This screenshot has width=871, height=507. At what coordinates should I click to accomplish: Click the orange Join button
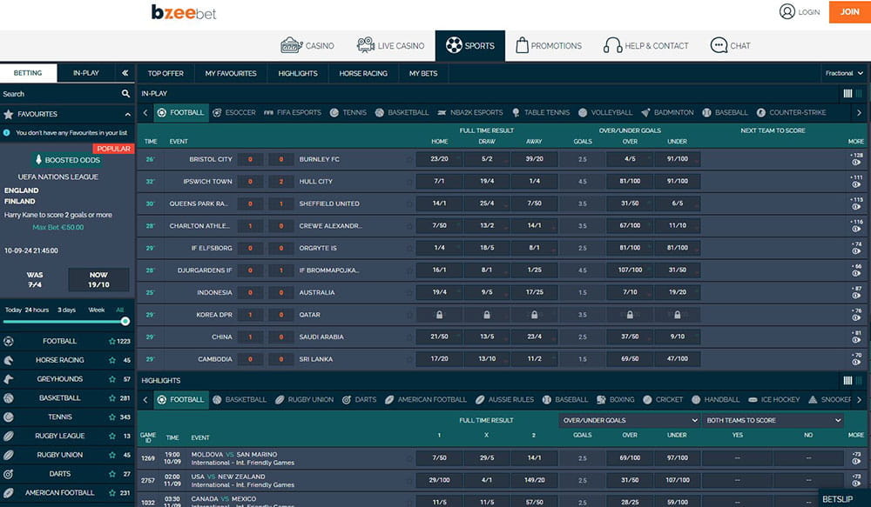[849, 11]
